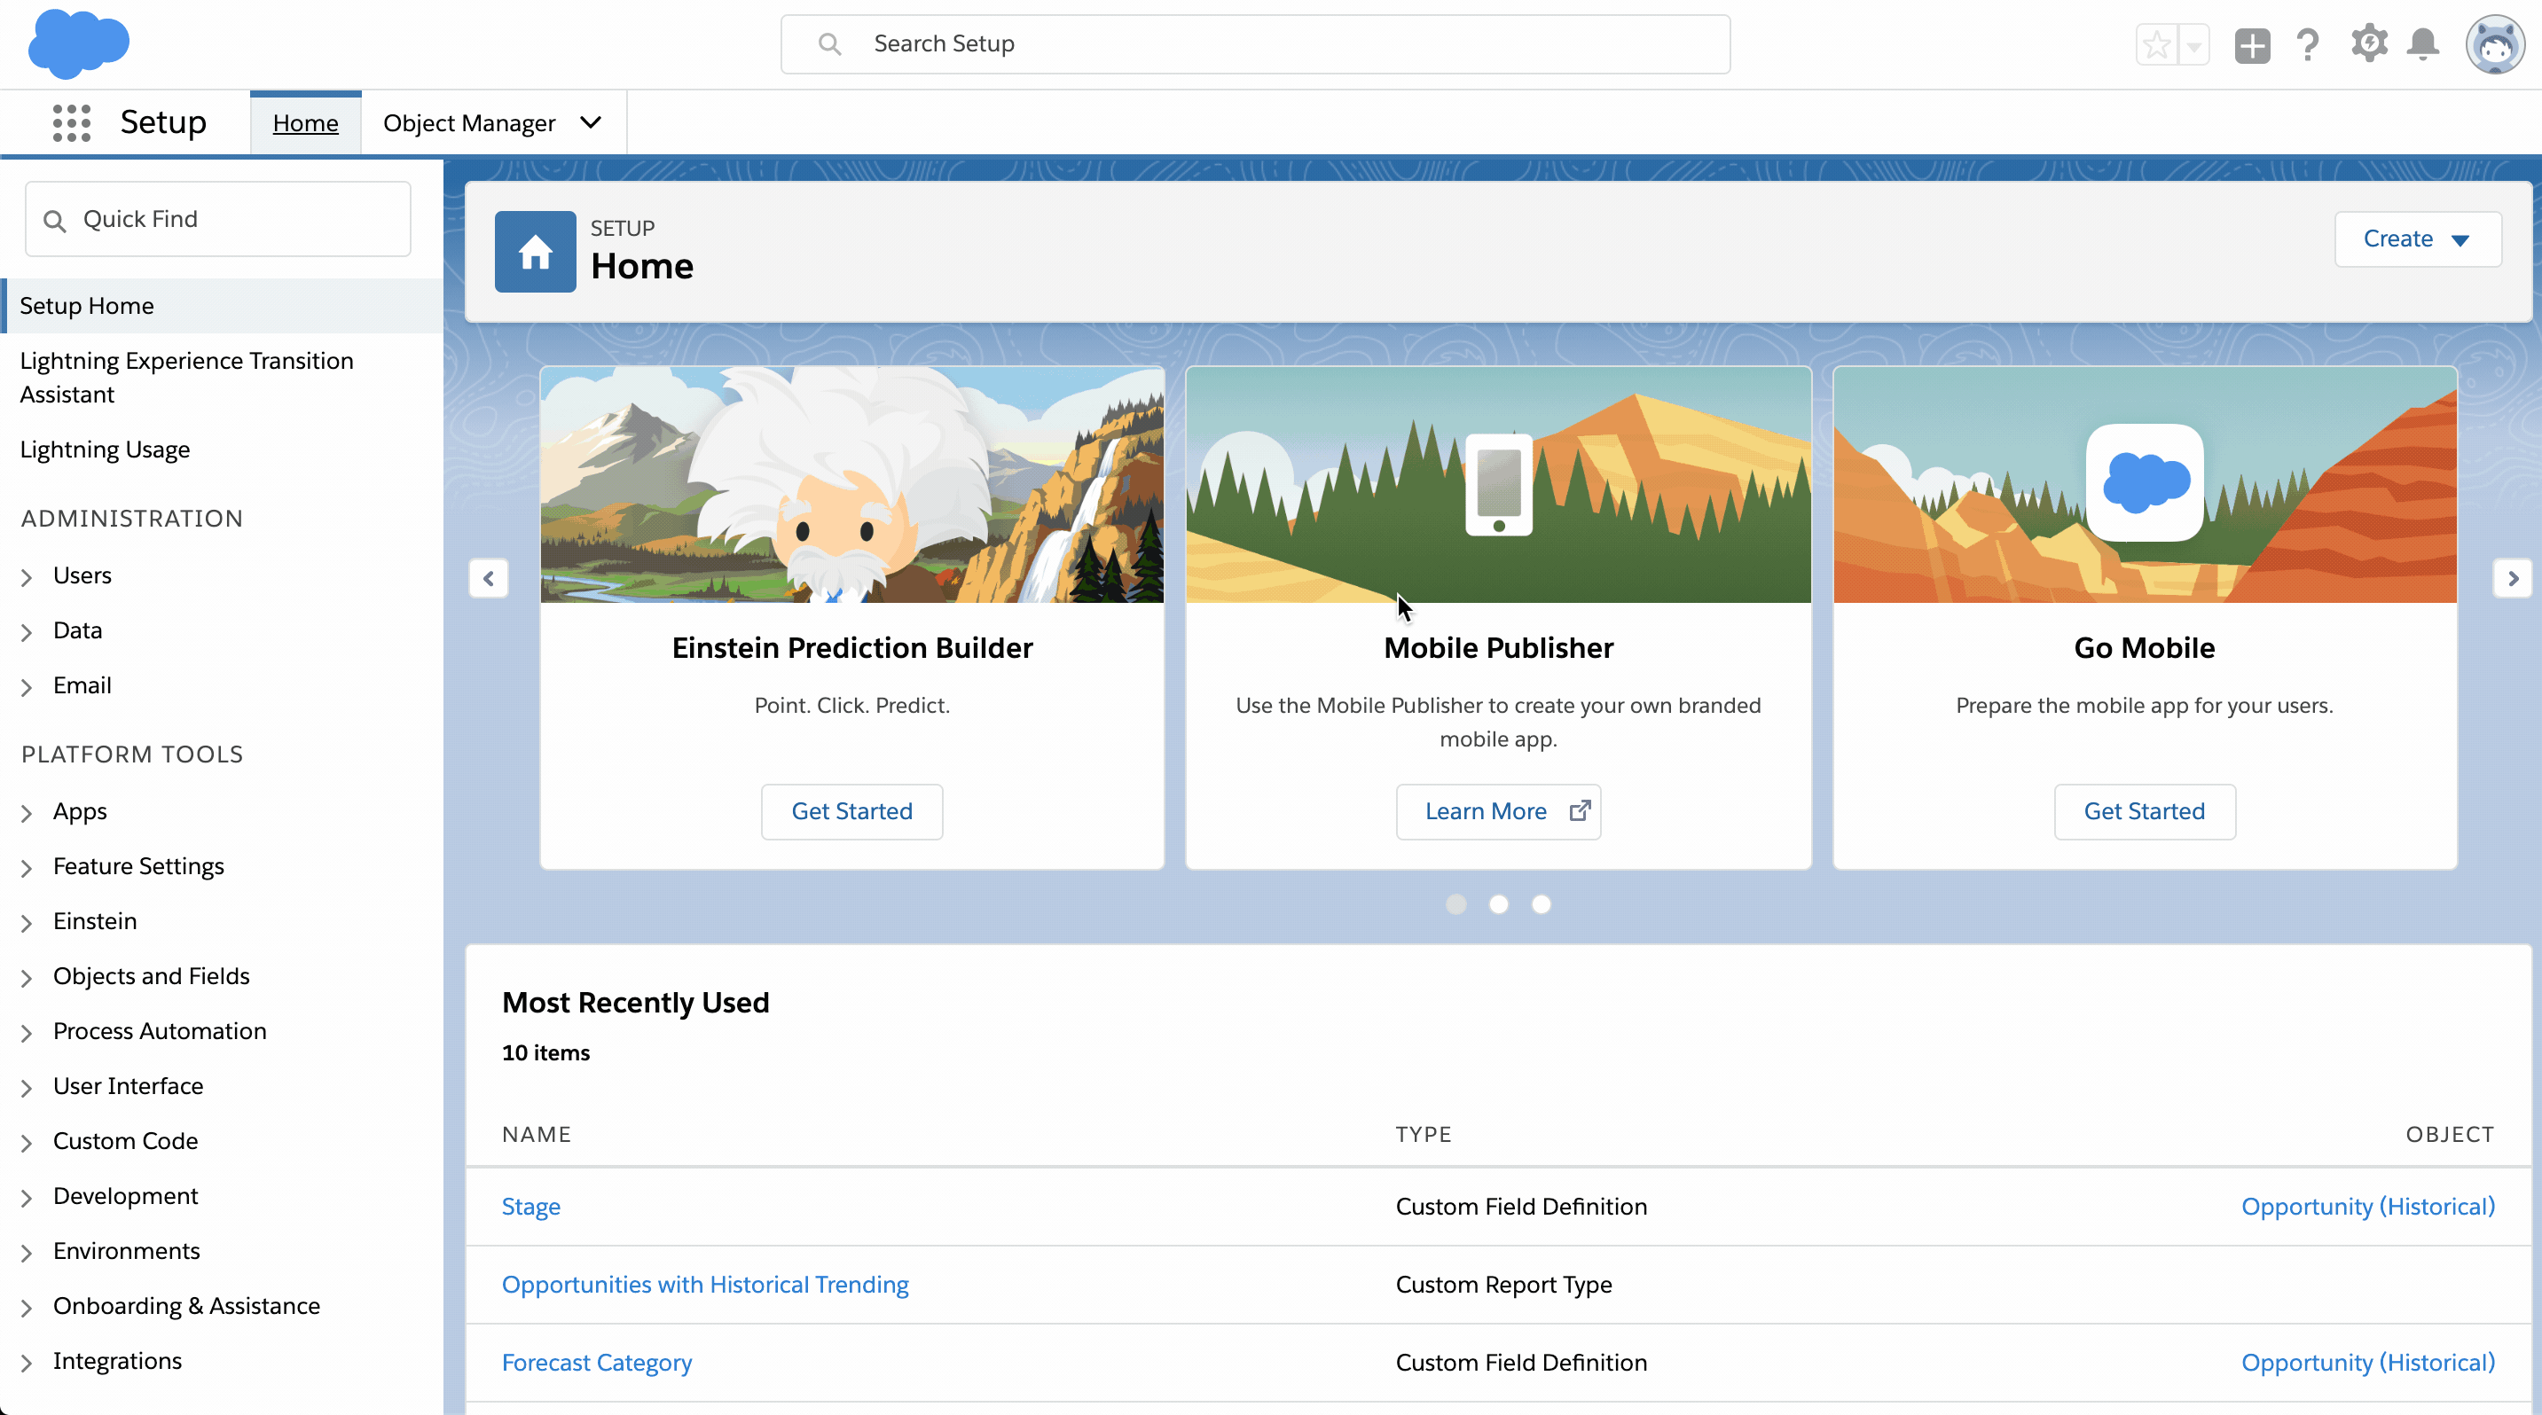Click the Salesforce cloud logo
2542x1415 pixels.
[x=79, y=44]
